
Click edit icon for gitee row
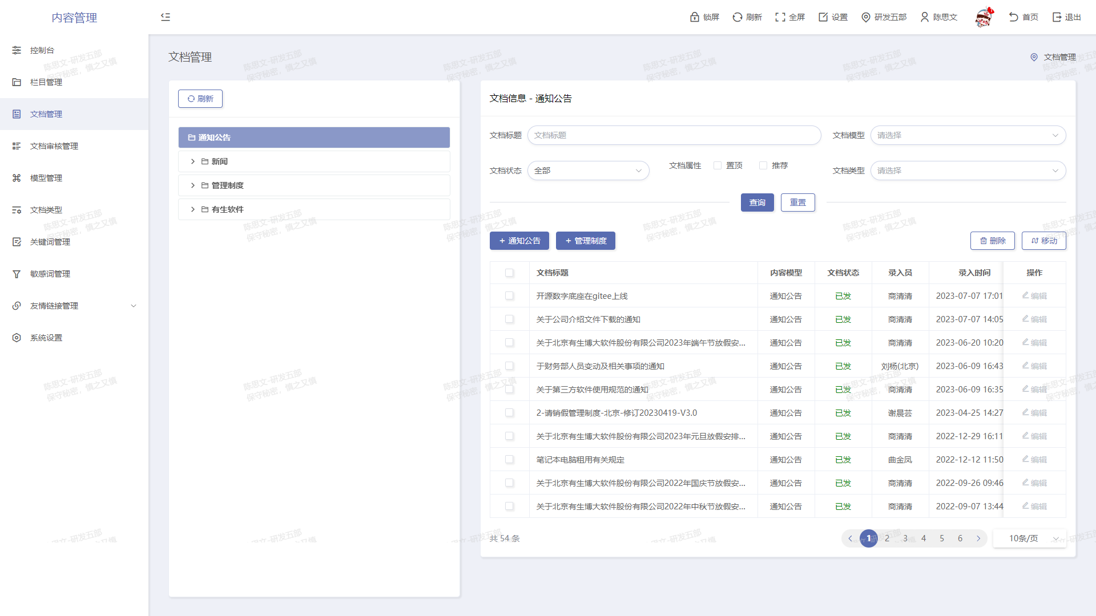click(1025, 295)
